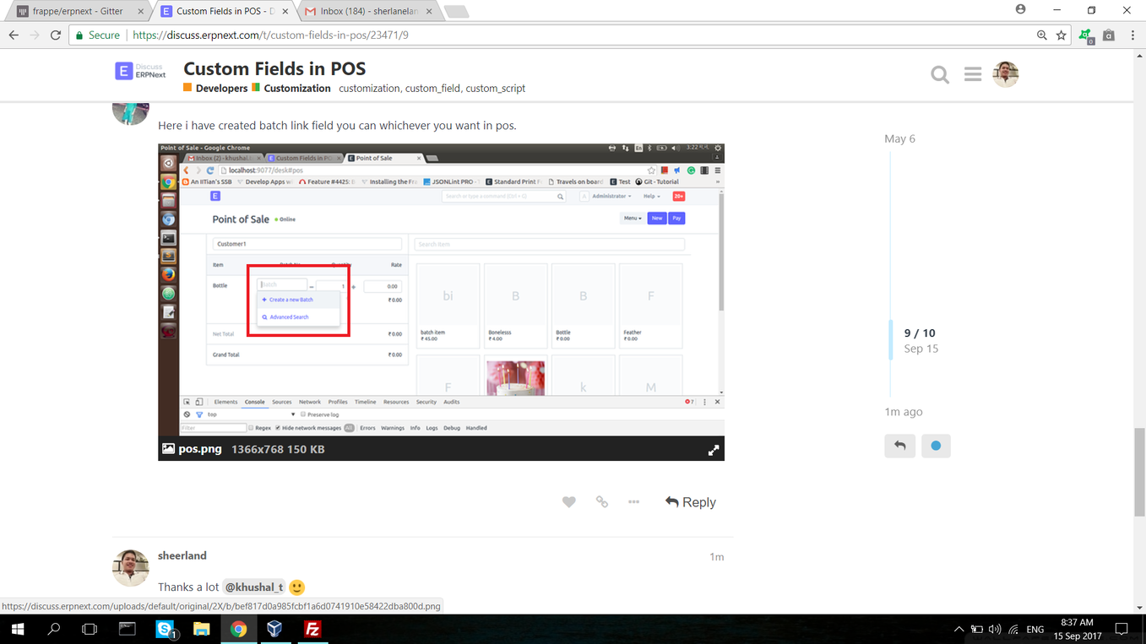The height and width of the screenshot is (644, 1146).
Task: Open the POS screenshot image in lightbox
Action: [441, 290]
